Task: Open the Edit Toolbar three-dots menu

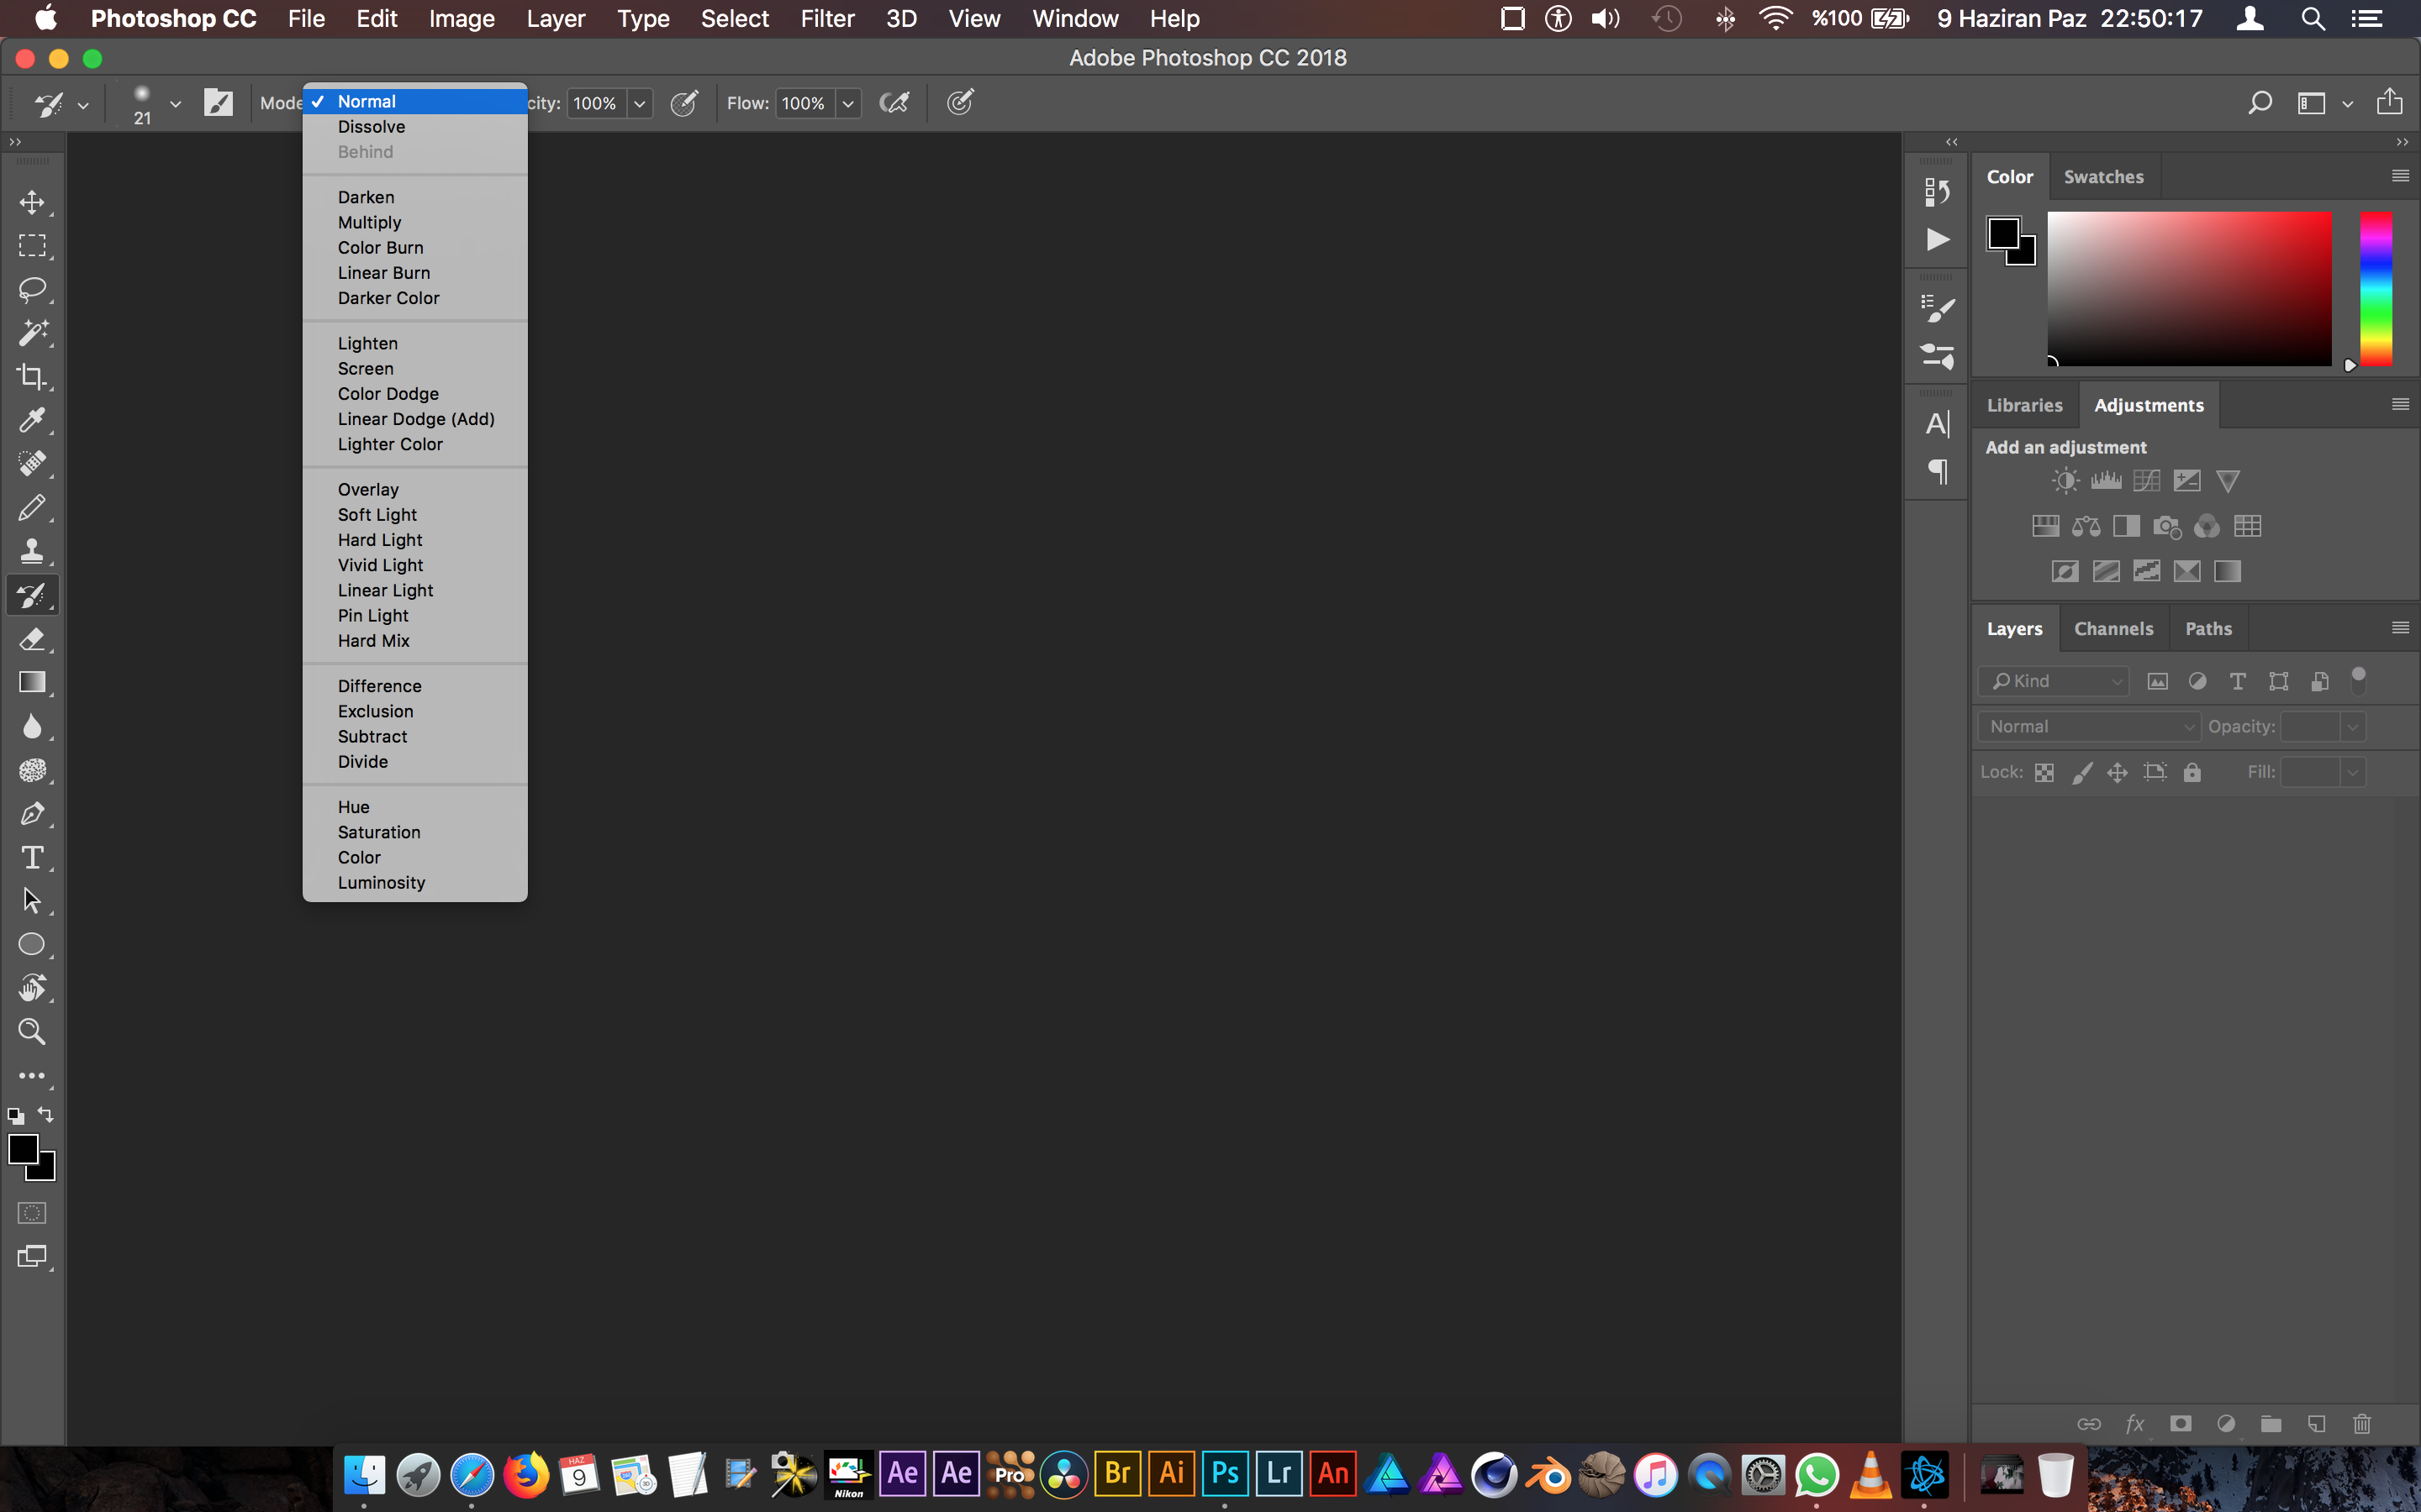Action: coord(32,1076)
